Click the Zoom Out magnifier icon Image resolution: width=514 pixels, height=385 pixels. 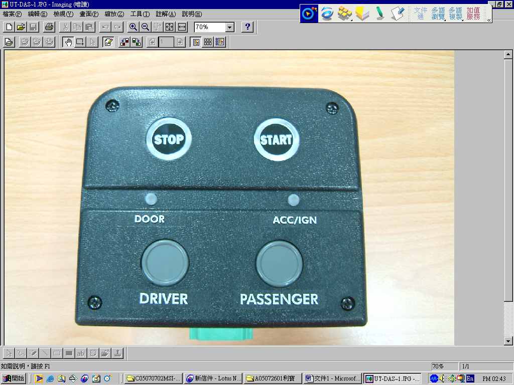tap(146, 27)
